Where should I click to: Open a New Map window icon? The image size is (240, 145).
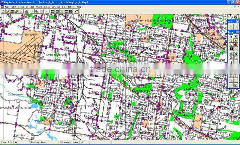tap(57, 11)
